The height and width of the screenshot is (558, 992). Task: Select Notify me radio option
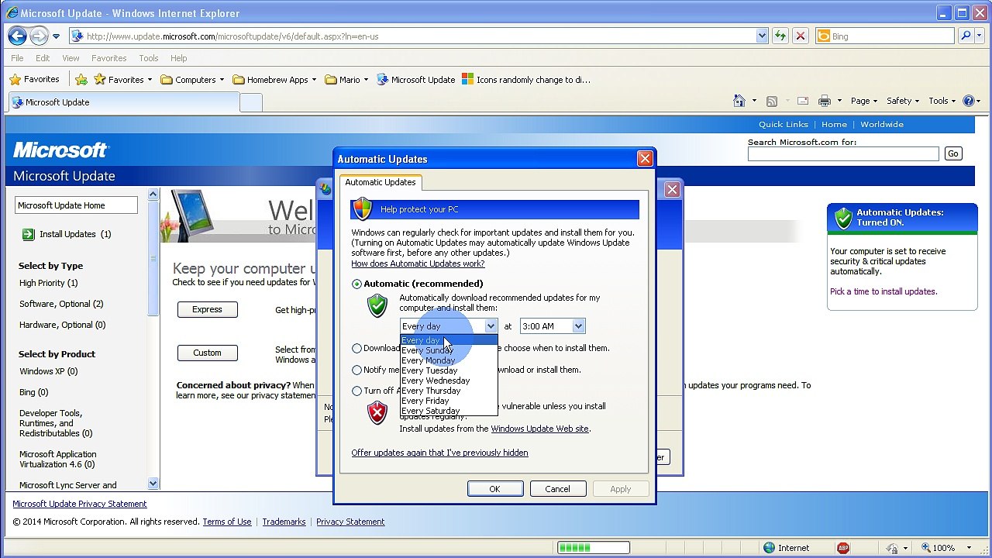(x=356, y=370)
